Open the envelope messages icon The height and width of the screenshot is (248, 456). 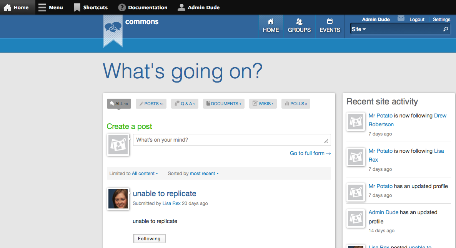click(x=401, y=18)
